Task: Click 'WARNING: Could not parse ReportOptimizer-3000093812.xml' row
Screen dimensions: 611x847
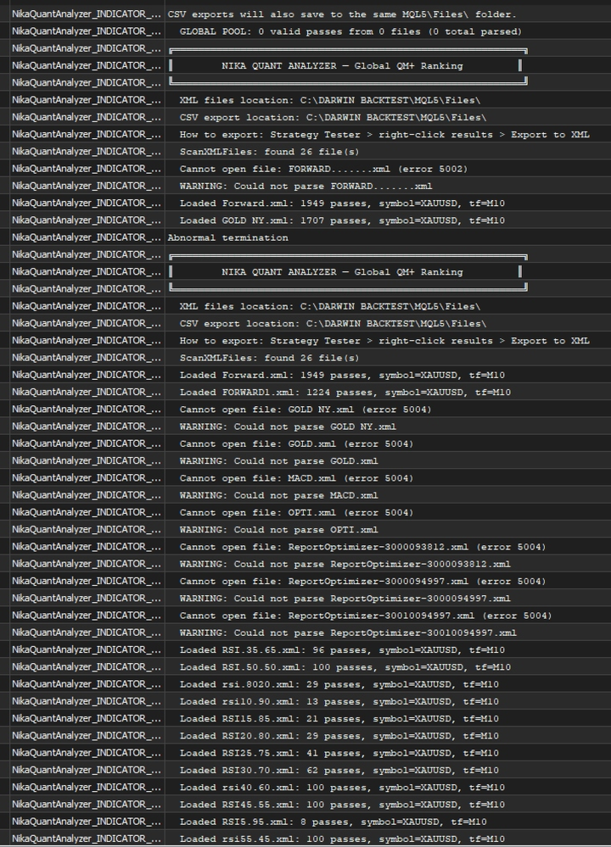Action: click(x=305, y=564)
